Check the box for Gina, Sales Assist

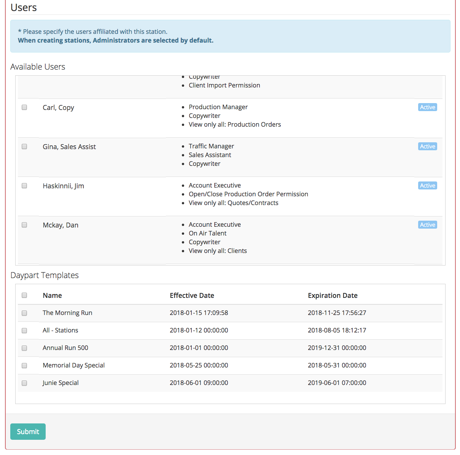point(24,146)
